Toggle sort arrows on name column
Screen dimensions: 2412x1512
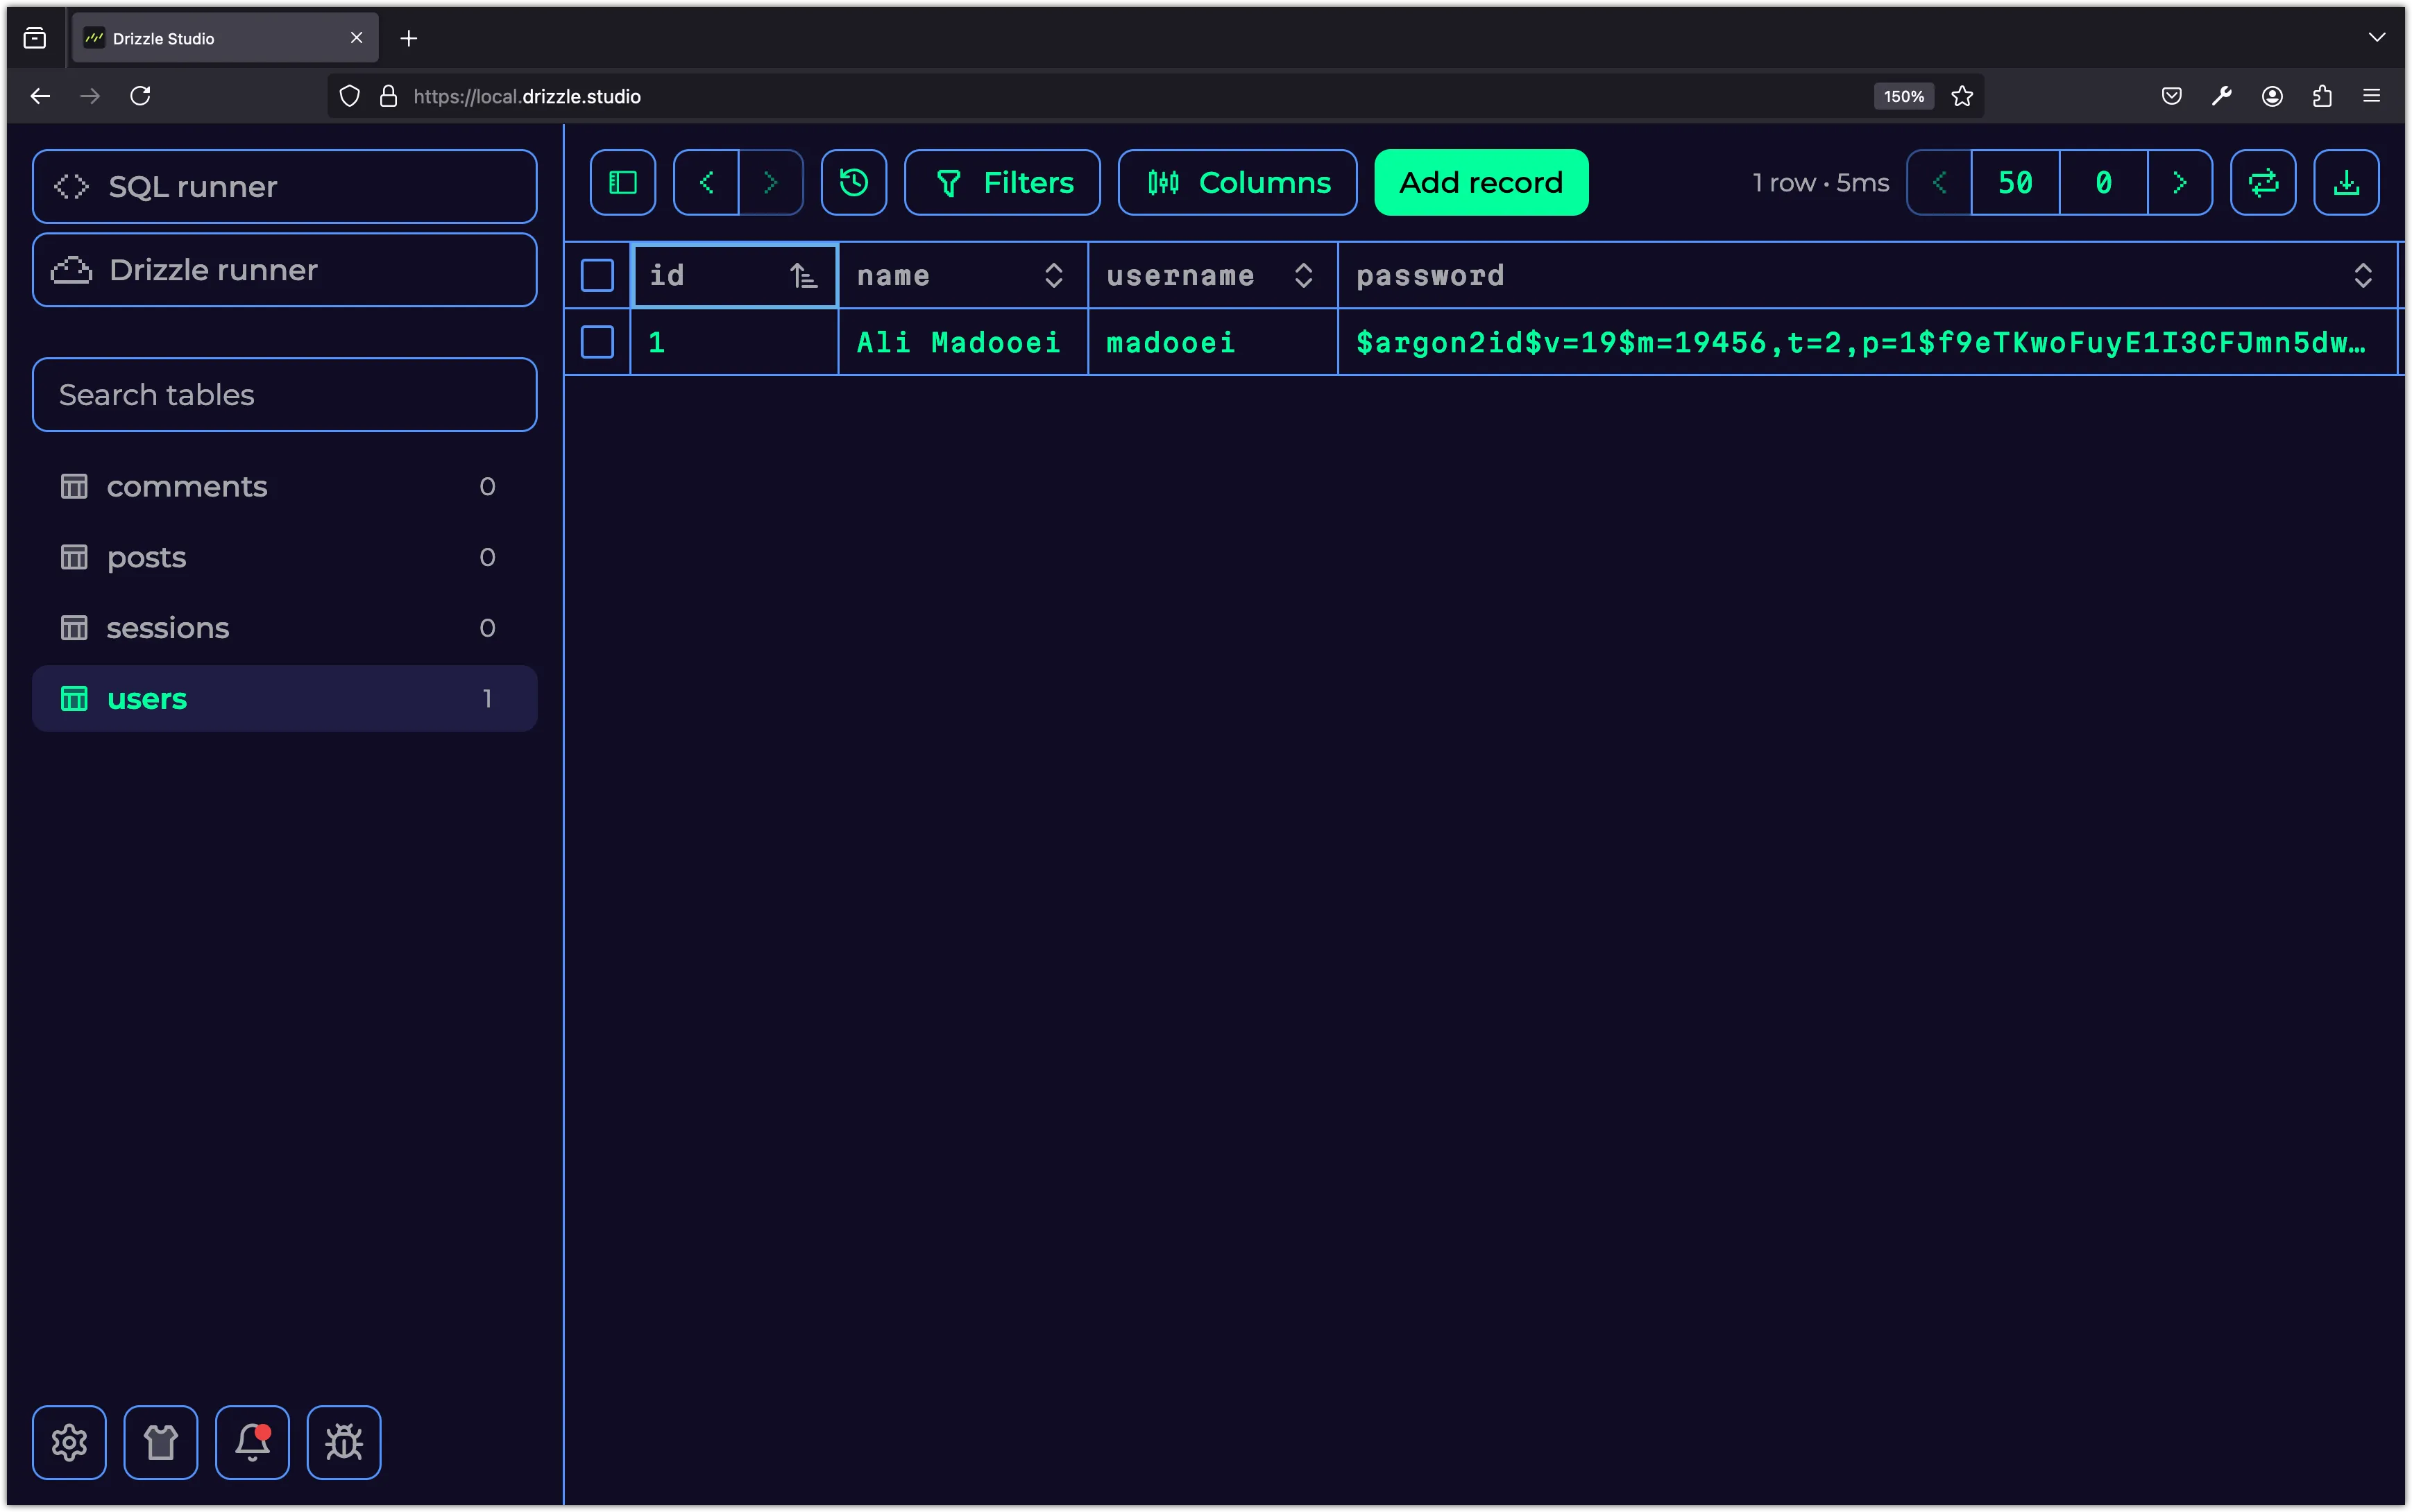pyautogui.click(x=1053, y=275)
